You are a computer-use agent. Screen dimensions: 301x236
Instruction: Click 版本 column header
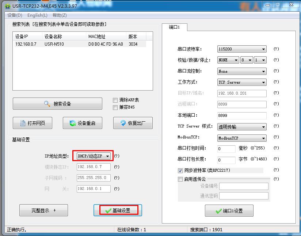click(x=136, y=36)
